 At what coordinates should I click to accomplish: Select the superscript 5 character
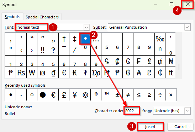[107, 50]
